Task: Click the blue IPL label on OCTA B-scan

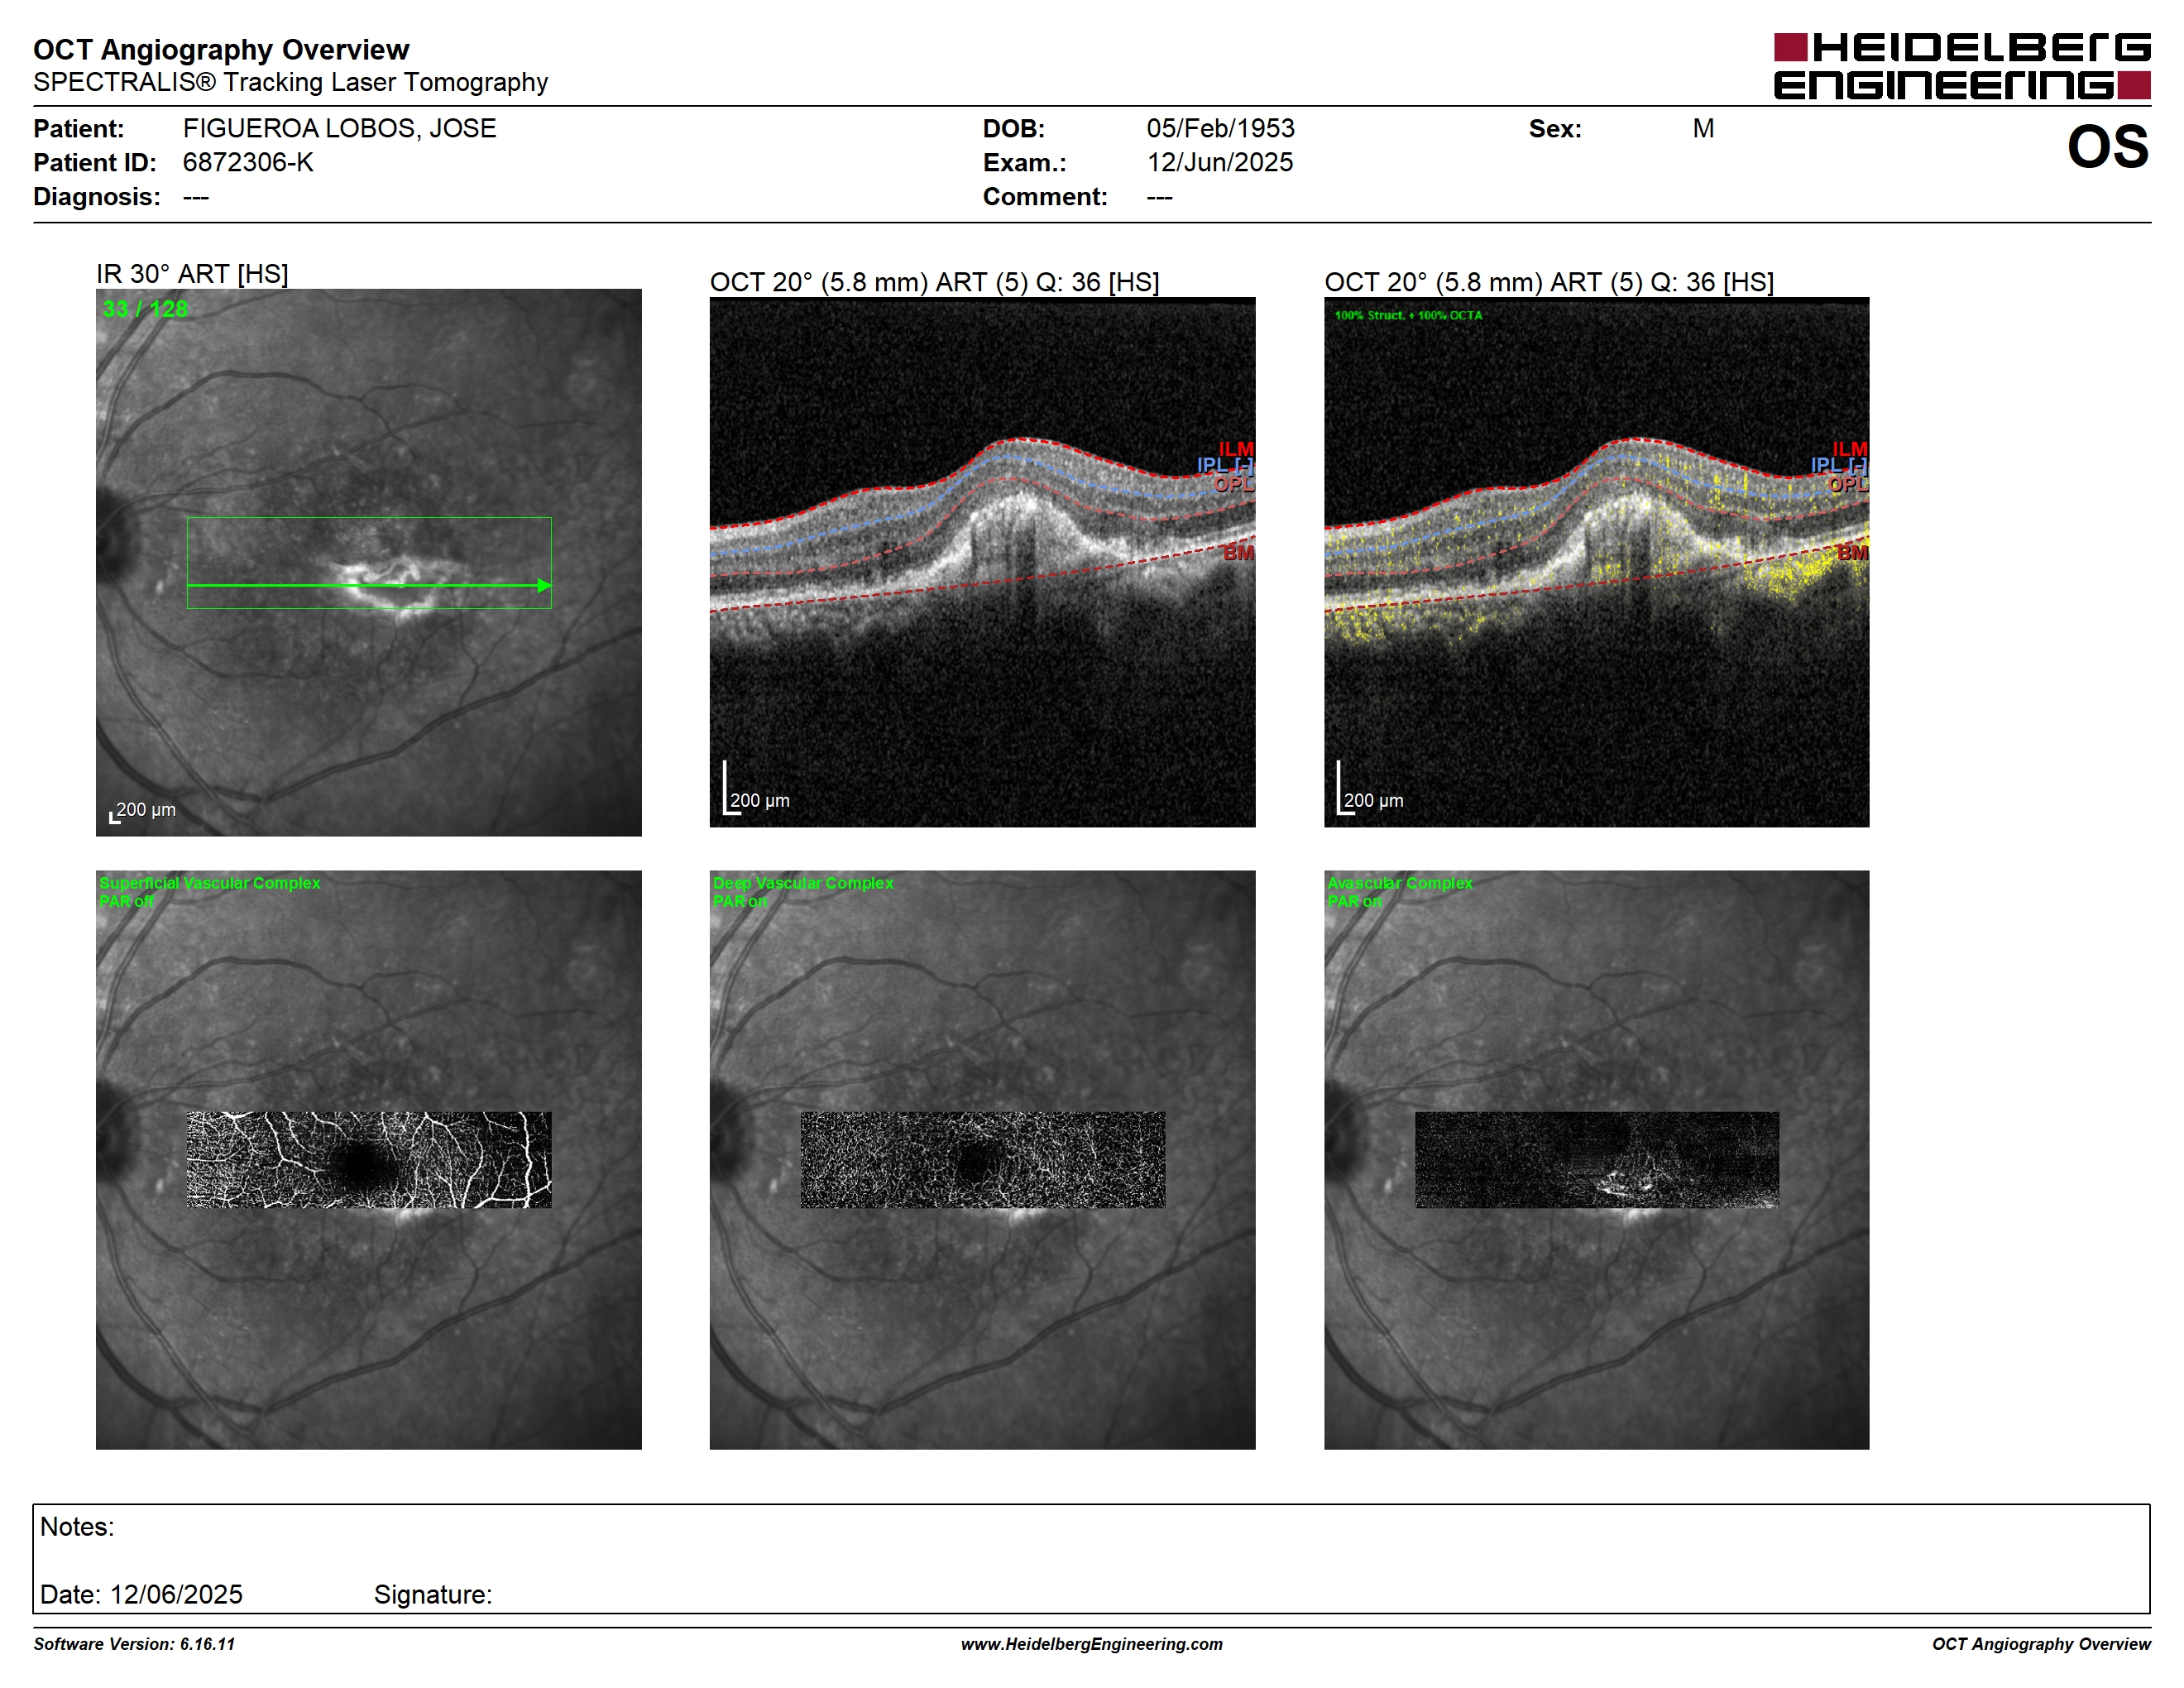Action: pos(1838,465)
